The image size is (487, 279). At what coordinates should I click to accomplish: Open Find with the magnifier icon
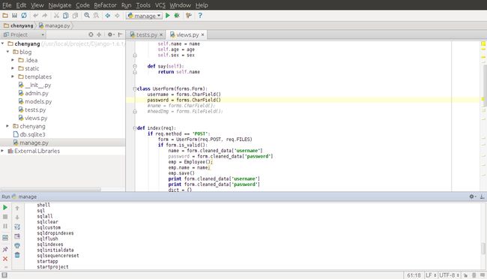[87, 16]
